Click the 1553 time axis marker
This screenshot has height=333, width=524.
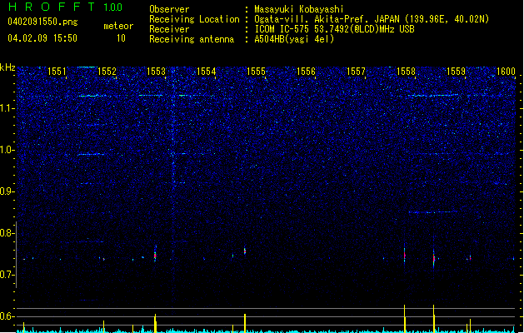[x=156, y=72]
